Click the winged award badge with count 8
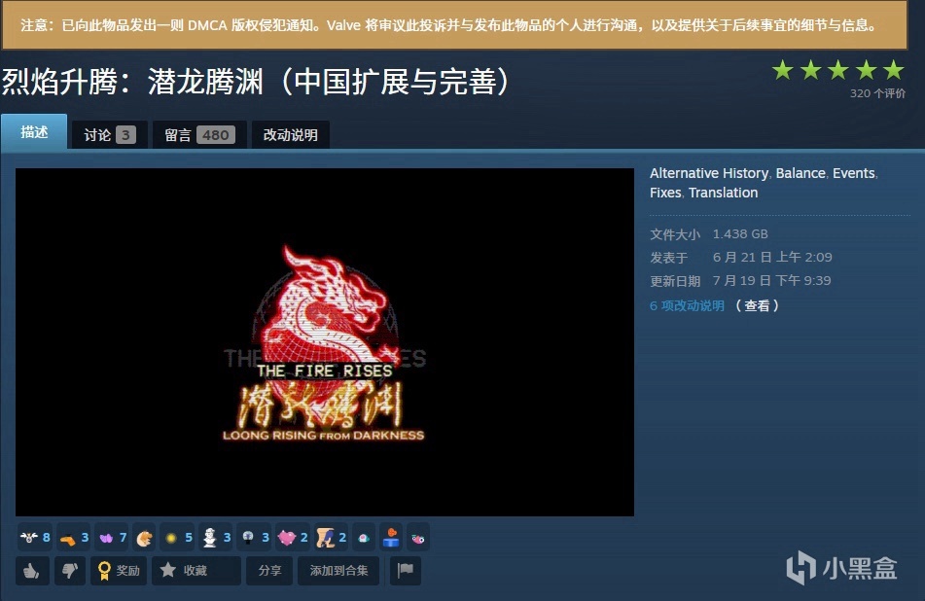The width and height of the screenshot is (925, 601). pos(35,538)
